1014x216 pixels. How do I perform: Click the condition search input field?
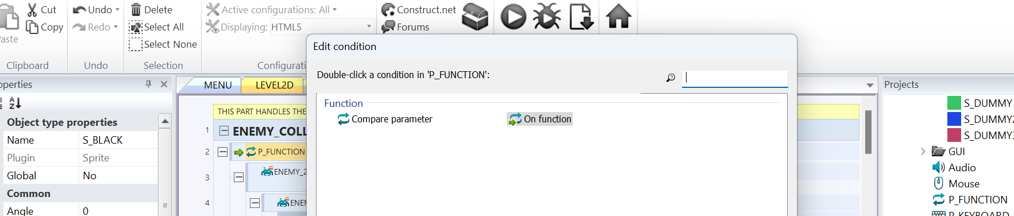[735, 78]
